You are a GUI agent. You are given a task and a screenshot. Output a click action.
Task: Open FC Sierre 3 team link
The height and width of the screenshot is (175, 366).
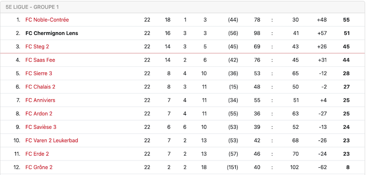[x=39, y=73]
